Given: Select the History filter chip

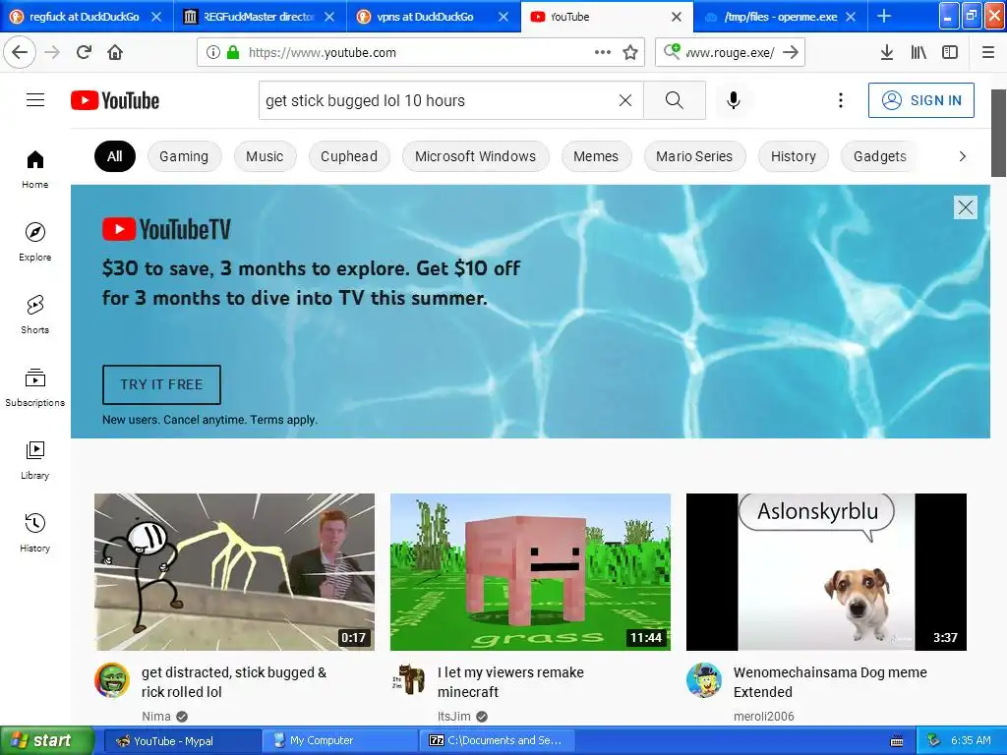Looking at the screenshot, I should (x=794, y=156).
